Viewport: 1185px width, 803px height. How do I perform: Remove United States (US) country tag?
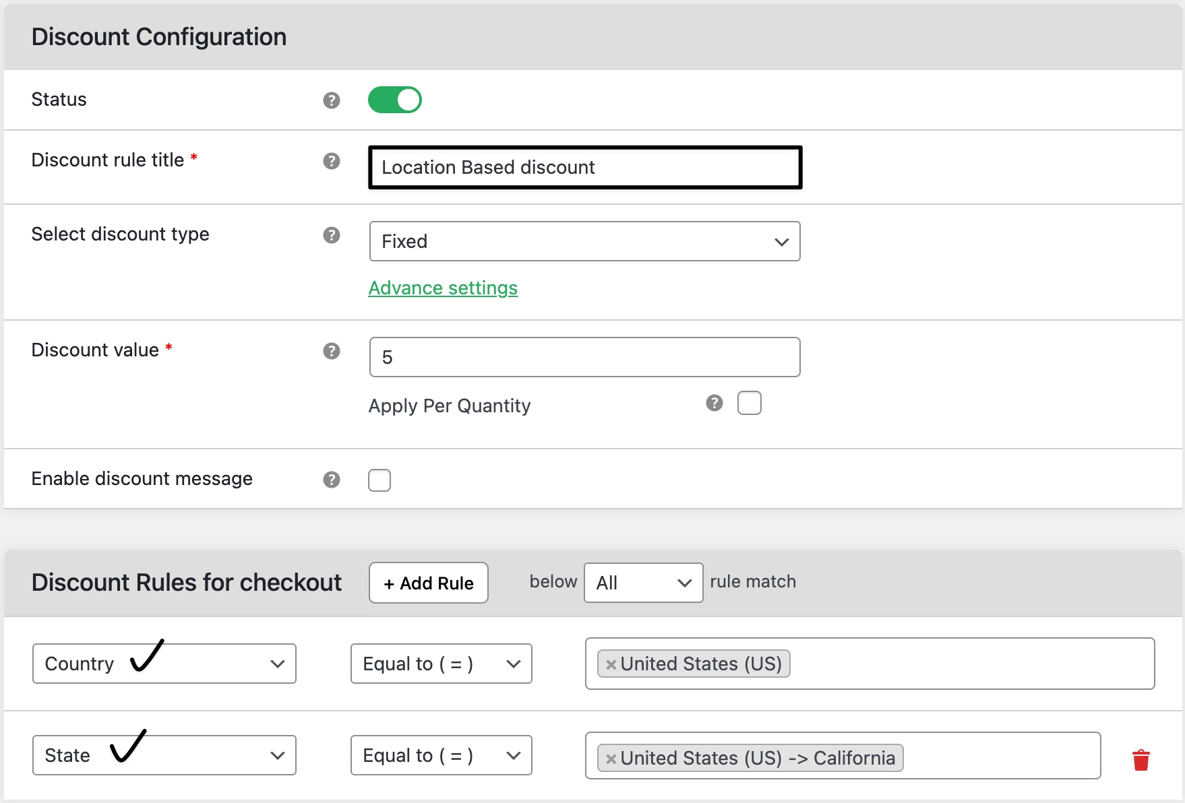[x=611, y=664]
